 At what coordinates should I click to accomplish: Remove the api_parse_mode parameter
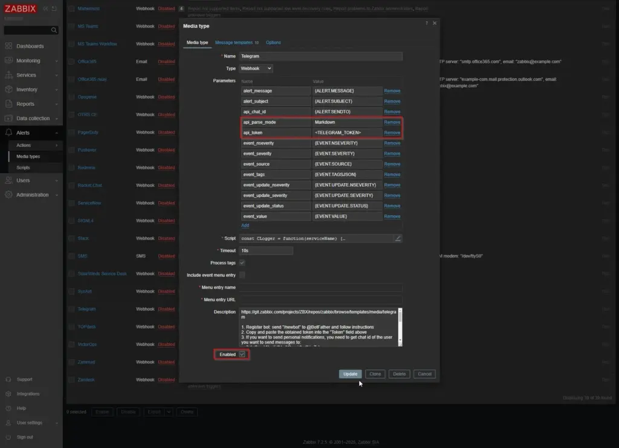(x=392, y=122)
